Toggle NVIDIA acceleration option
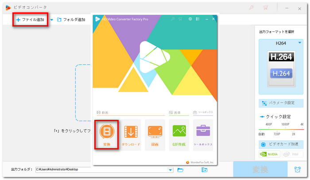The width and height of the screenshot is (310, 180). point(269,154)
